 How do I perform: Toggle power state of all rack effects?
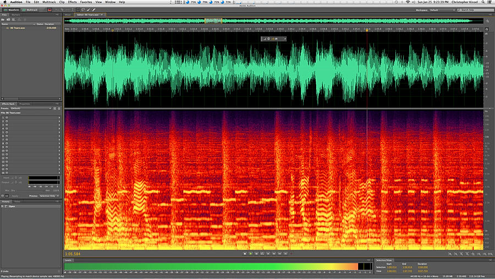pos(3,196)
